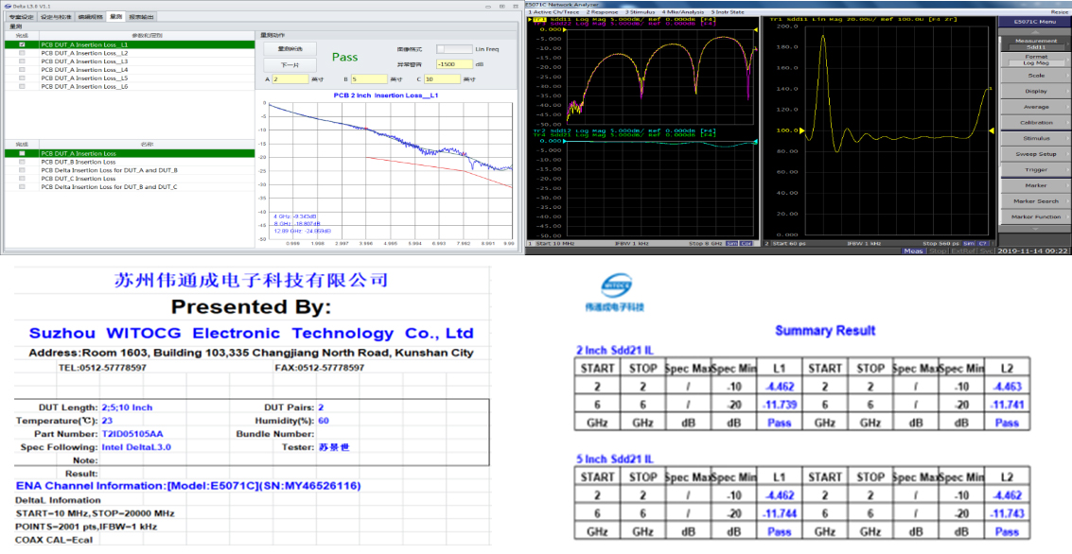Click the lower button left of Pass
This screenshot has height=554, width=1072.
[290, 65]
